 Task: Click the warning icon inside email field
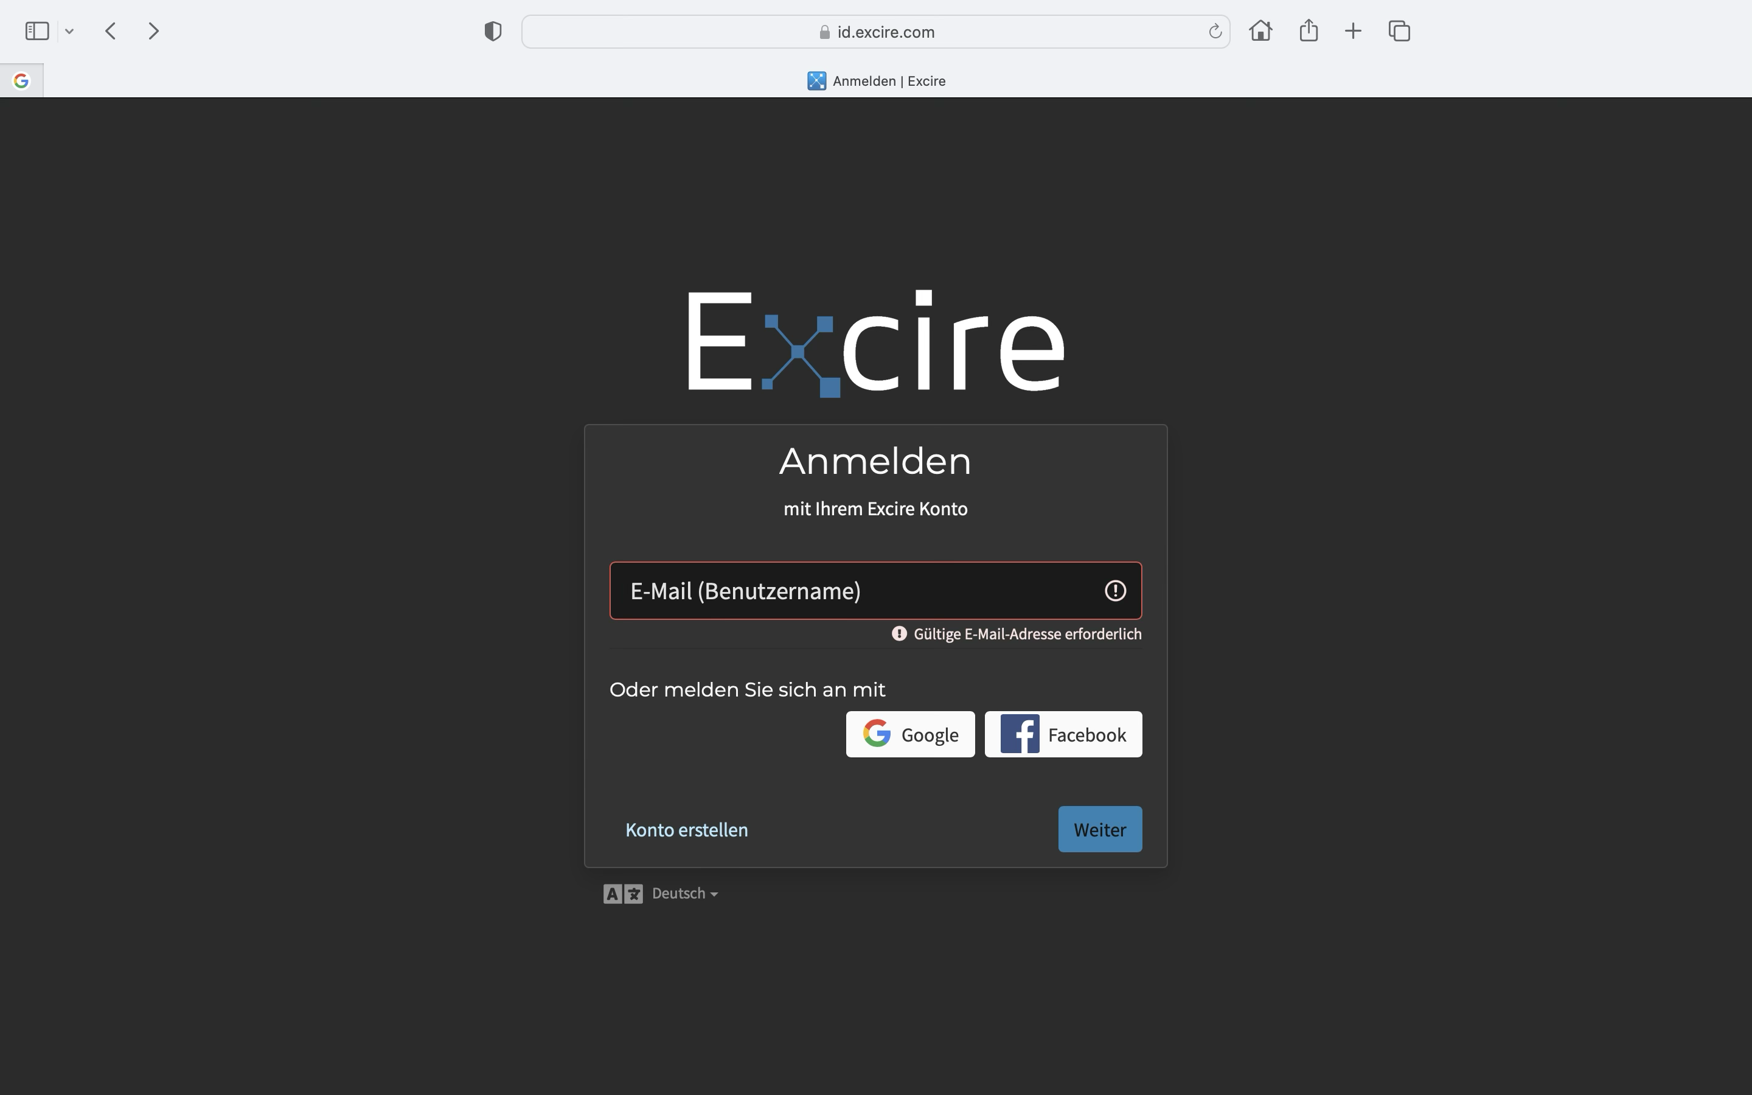click(x=1115, y=591)
